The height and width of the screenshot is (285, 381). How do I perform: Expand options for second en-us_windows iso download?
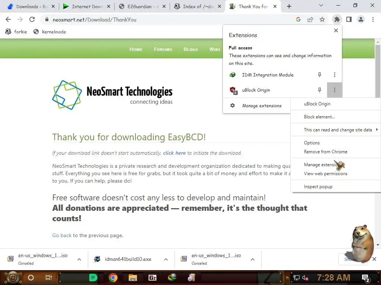click(253, 259)
